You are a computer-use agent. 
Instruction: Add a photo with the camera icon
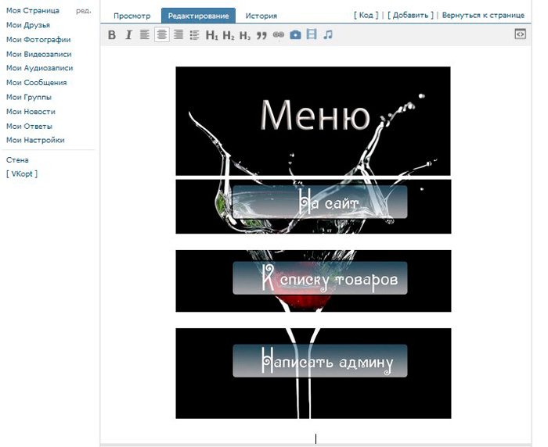[x=295, y=35]
